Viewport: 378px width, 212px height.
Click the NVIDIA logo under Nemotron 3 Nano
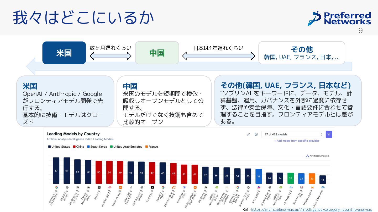tap(280, 187)
